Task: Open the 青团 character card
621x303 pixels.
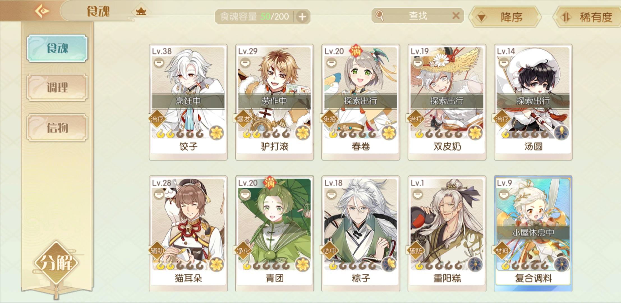Action: point(274,234)
